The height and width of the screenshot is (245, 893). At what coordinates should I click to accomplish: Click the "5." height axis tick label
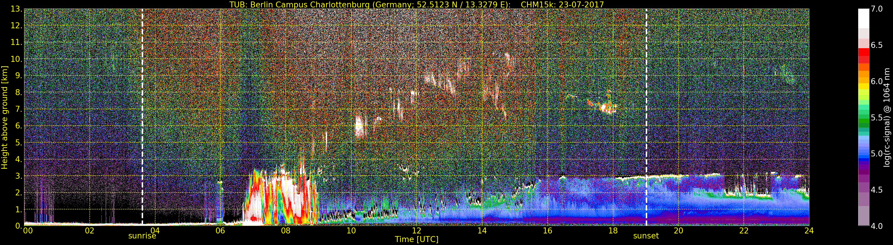19,142
